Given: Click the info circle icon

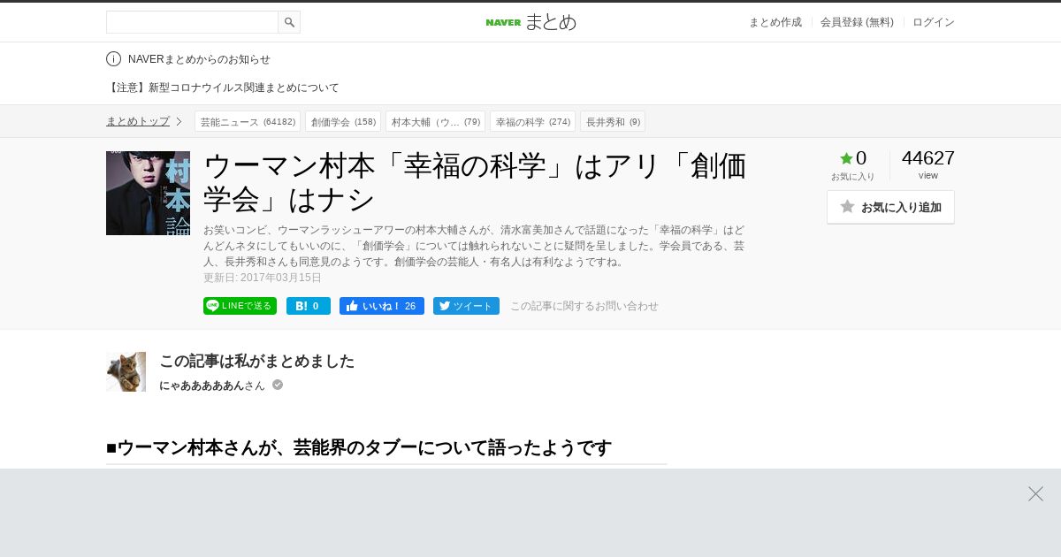Looking at the screenshot, I should coord(113,59).
